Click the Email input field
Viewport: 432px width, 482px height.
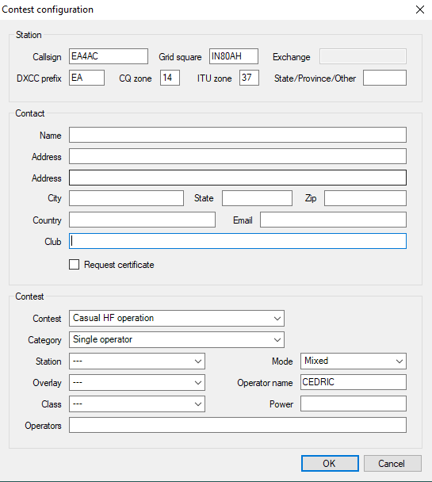point(334,220)
